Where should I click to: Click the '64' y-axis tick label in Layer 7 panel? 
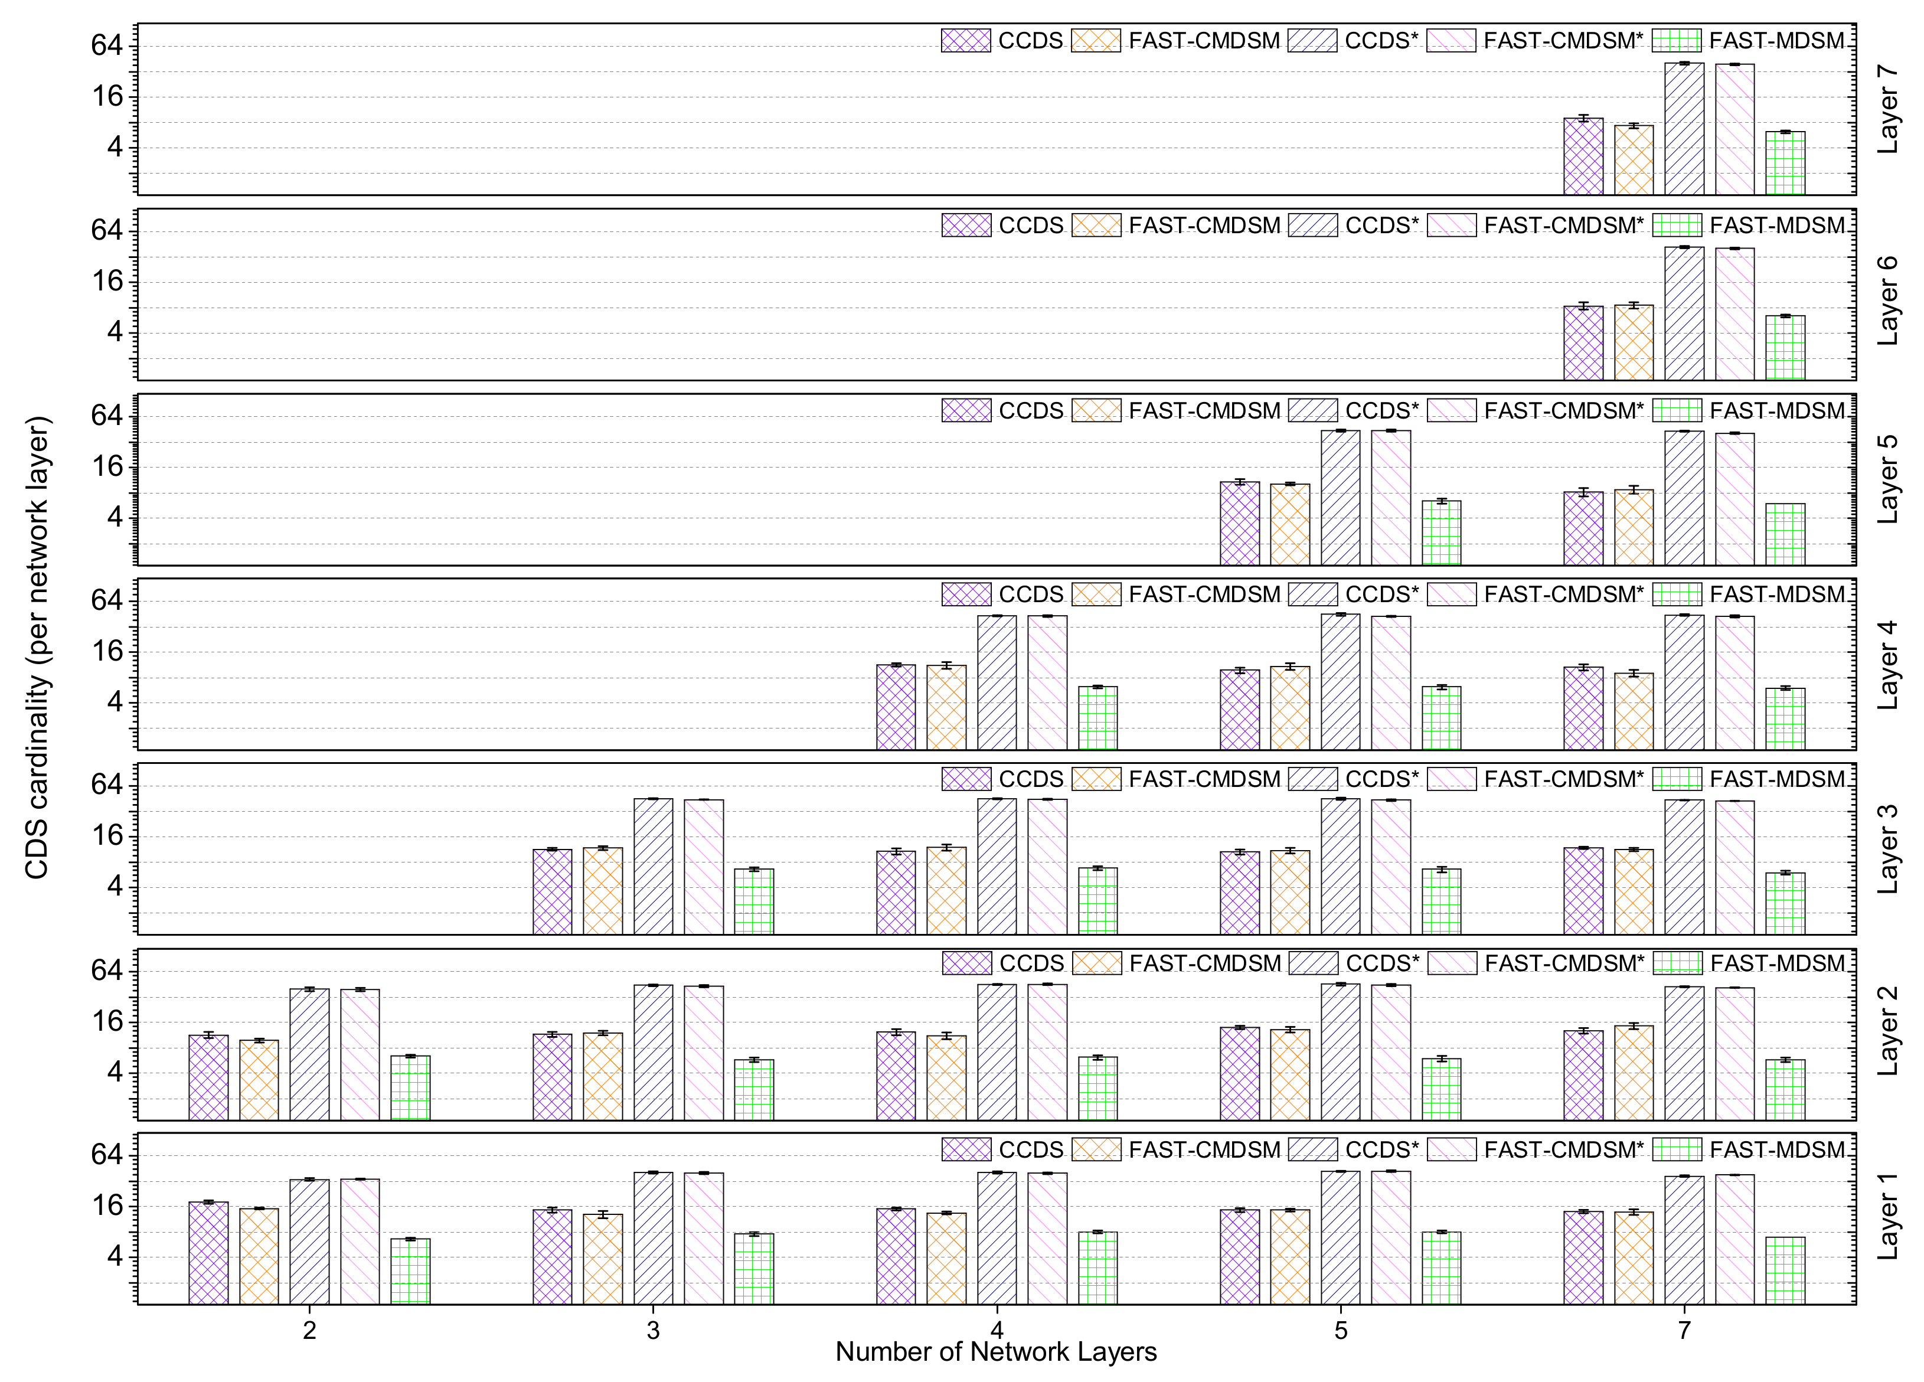(107, 45)
